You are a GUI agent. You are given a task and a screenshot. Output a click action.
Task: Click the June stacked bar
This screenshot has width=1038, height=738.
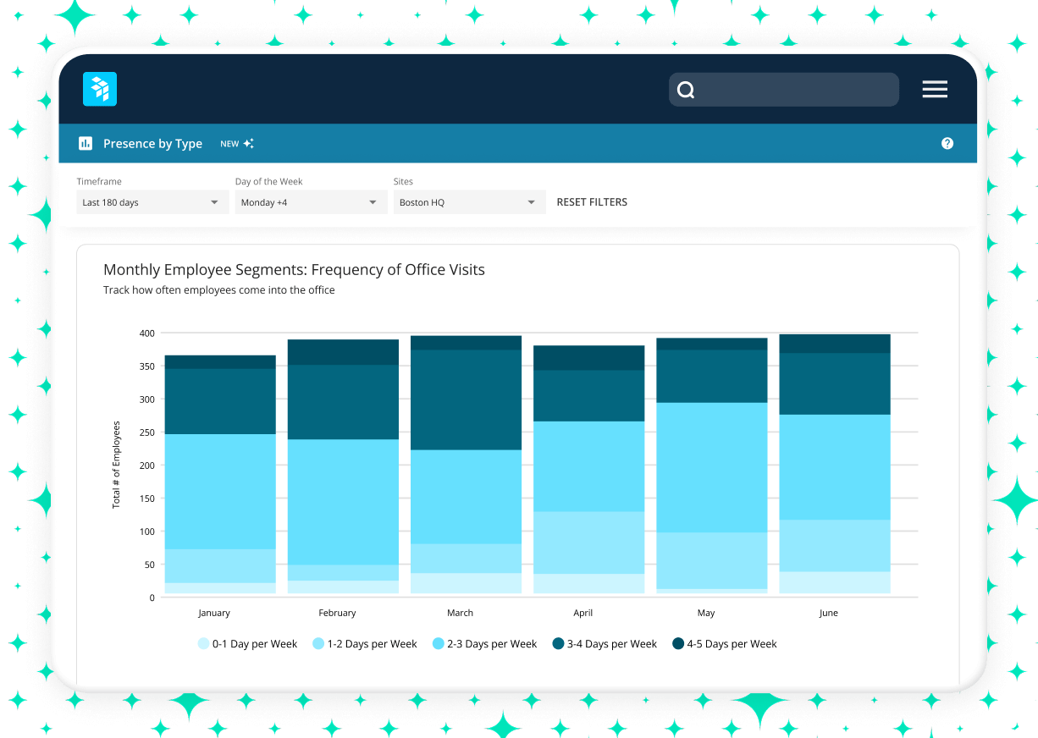click(833, 465)
